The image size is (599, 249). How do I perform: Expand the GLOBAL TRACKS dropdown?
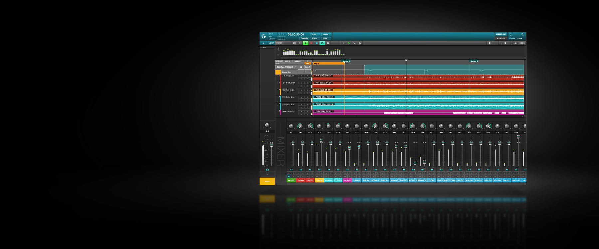(296, 67)
